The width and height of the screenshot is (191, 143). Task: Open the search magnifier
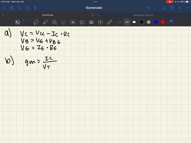pos(19,8)
